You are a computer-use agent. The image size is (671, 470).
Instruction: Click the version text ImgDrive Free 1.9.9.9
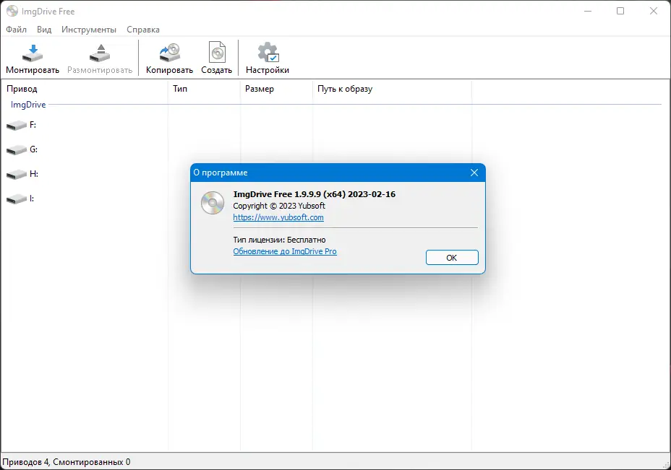[x=314, y=194]
